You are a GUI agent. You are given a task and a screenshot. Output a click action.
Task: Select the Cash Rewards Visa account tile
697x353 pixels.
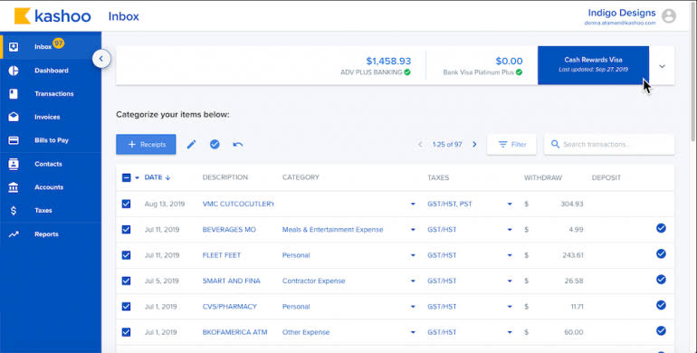(594, 65)
